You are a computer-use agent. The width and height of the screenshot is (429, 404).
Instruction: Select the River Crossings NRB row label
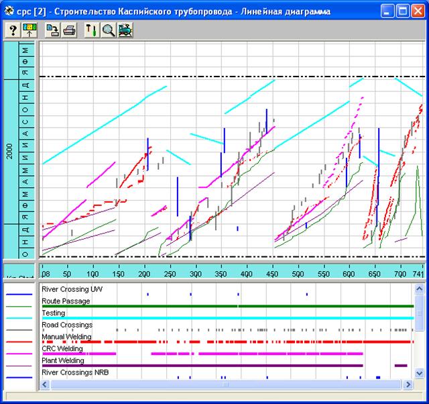[75, 372]
